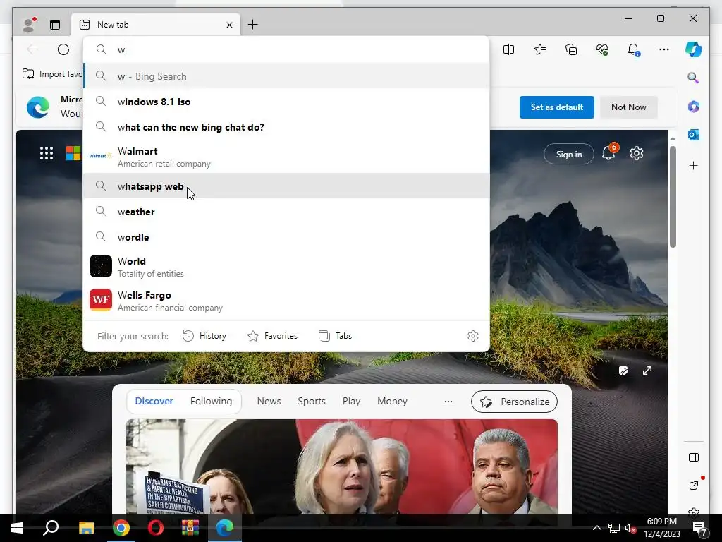This screenshot has height=542, width=722.
Task: Click the page vertical scrollbar thumb
Action: (673, 198)
